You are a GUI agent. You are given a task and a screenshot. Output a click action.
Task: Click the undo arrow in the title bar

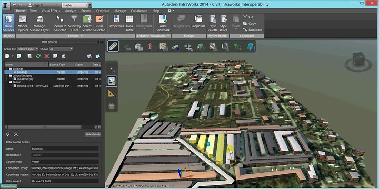(x=15, y=5)
